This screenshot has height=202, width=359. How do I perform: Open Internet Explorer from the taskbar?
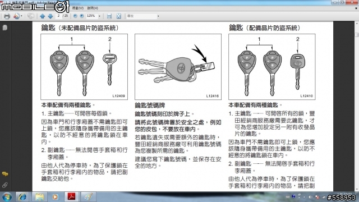(22, 197)
